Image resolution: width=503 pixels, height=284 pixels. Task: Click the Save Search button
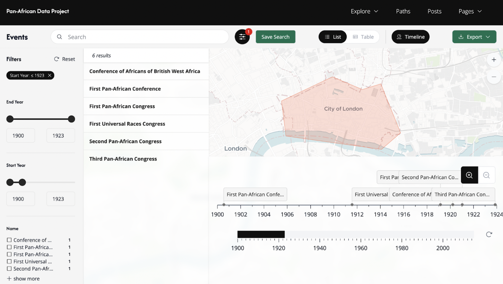pyautogui.click(x=275, y=37)
